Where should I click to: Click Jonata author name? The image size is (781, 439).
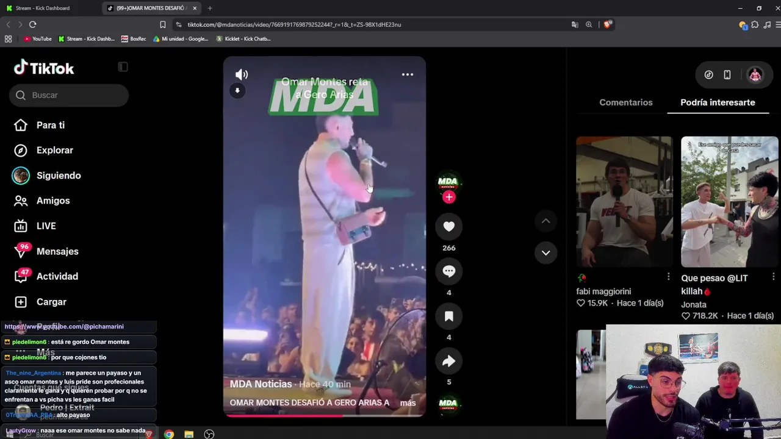694,304
